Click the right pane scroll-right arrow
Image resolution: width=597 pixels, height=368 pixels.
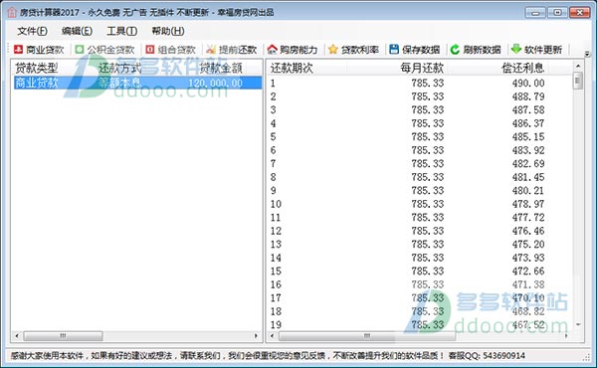coord(566,336)
